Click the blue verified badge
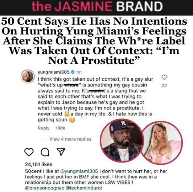The height and width of the screenshot is (192, 193). coord(73,72)
